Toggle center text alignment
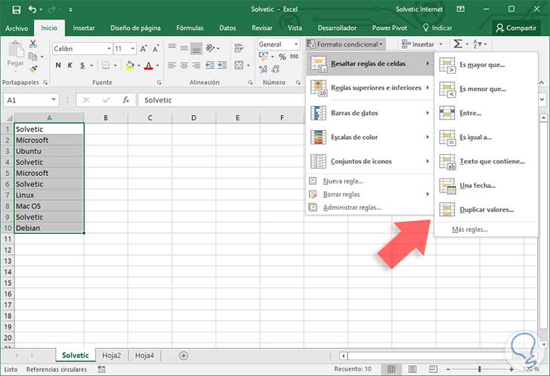Screen dimensions: 550x376 tap(184, 65)
